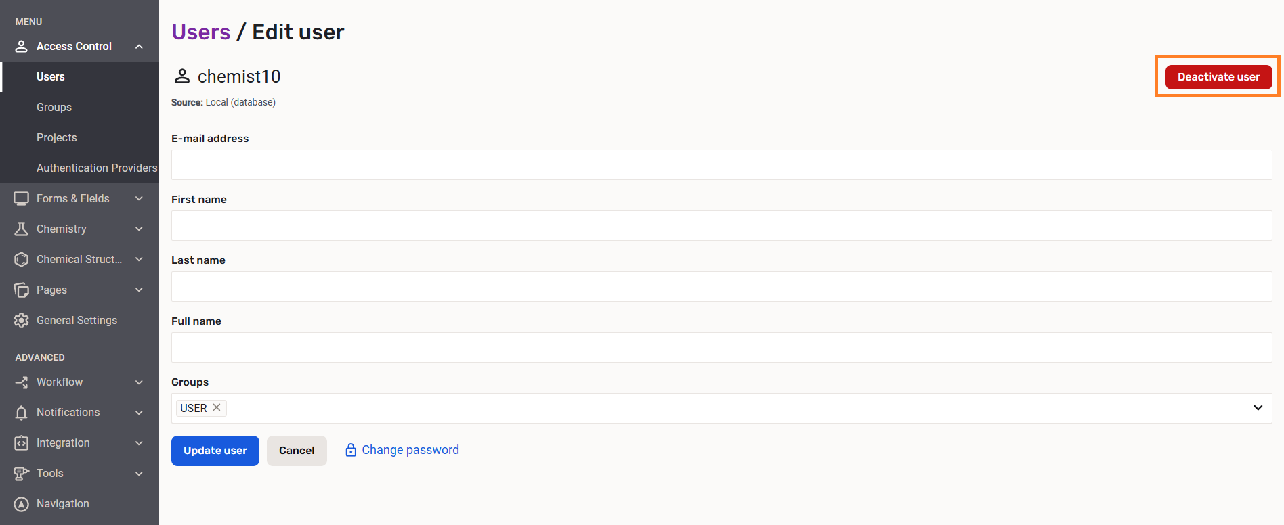Expand the Workflow menu chevron

[x=139, y=382]
